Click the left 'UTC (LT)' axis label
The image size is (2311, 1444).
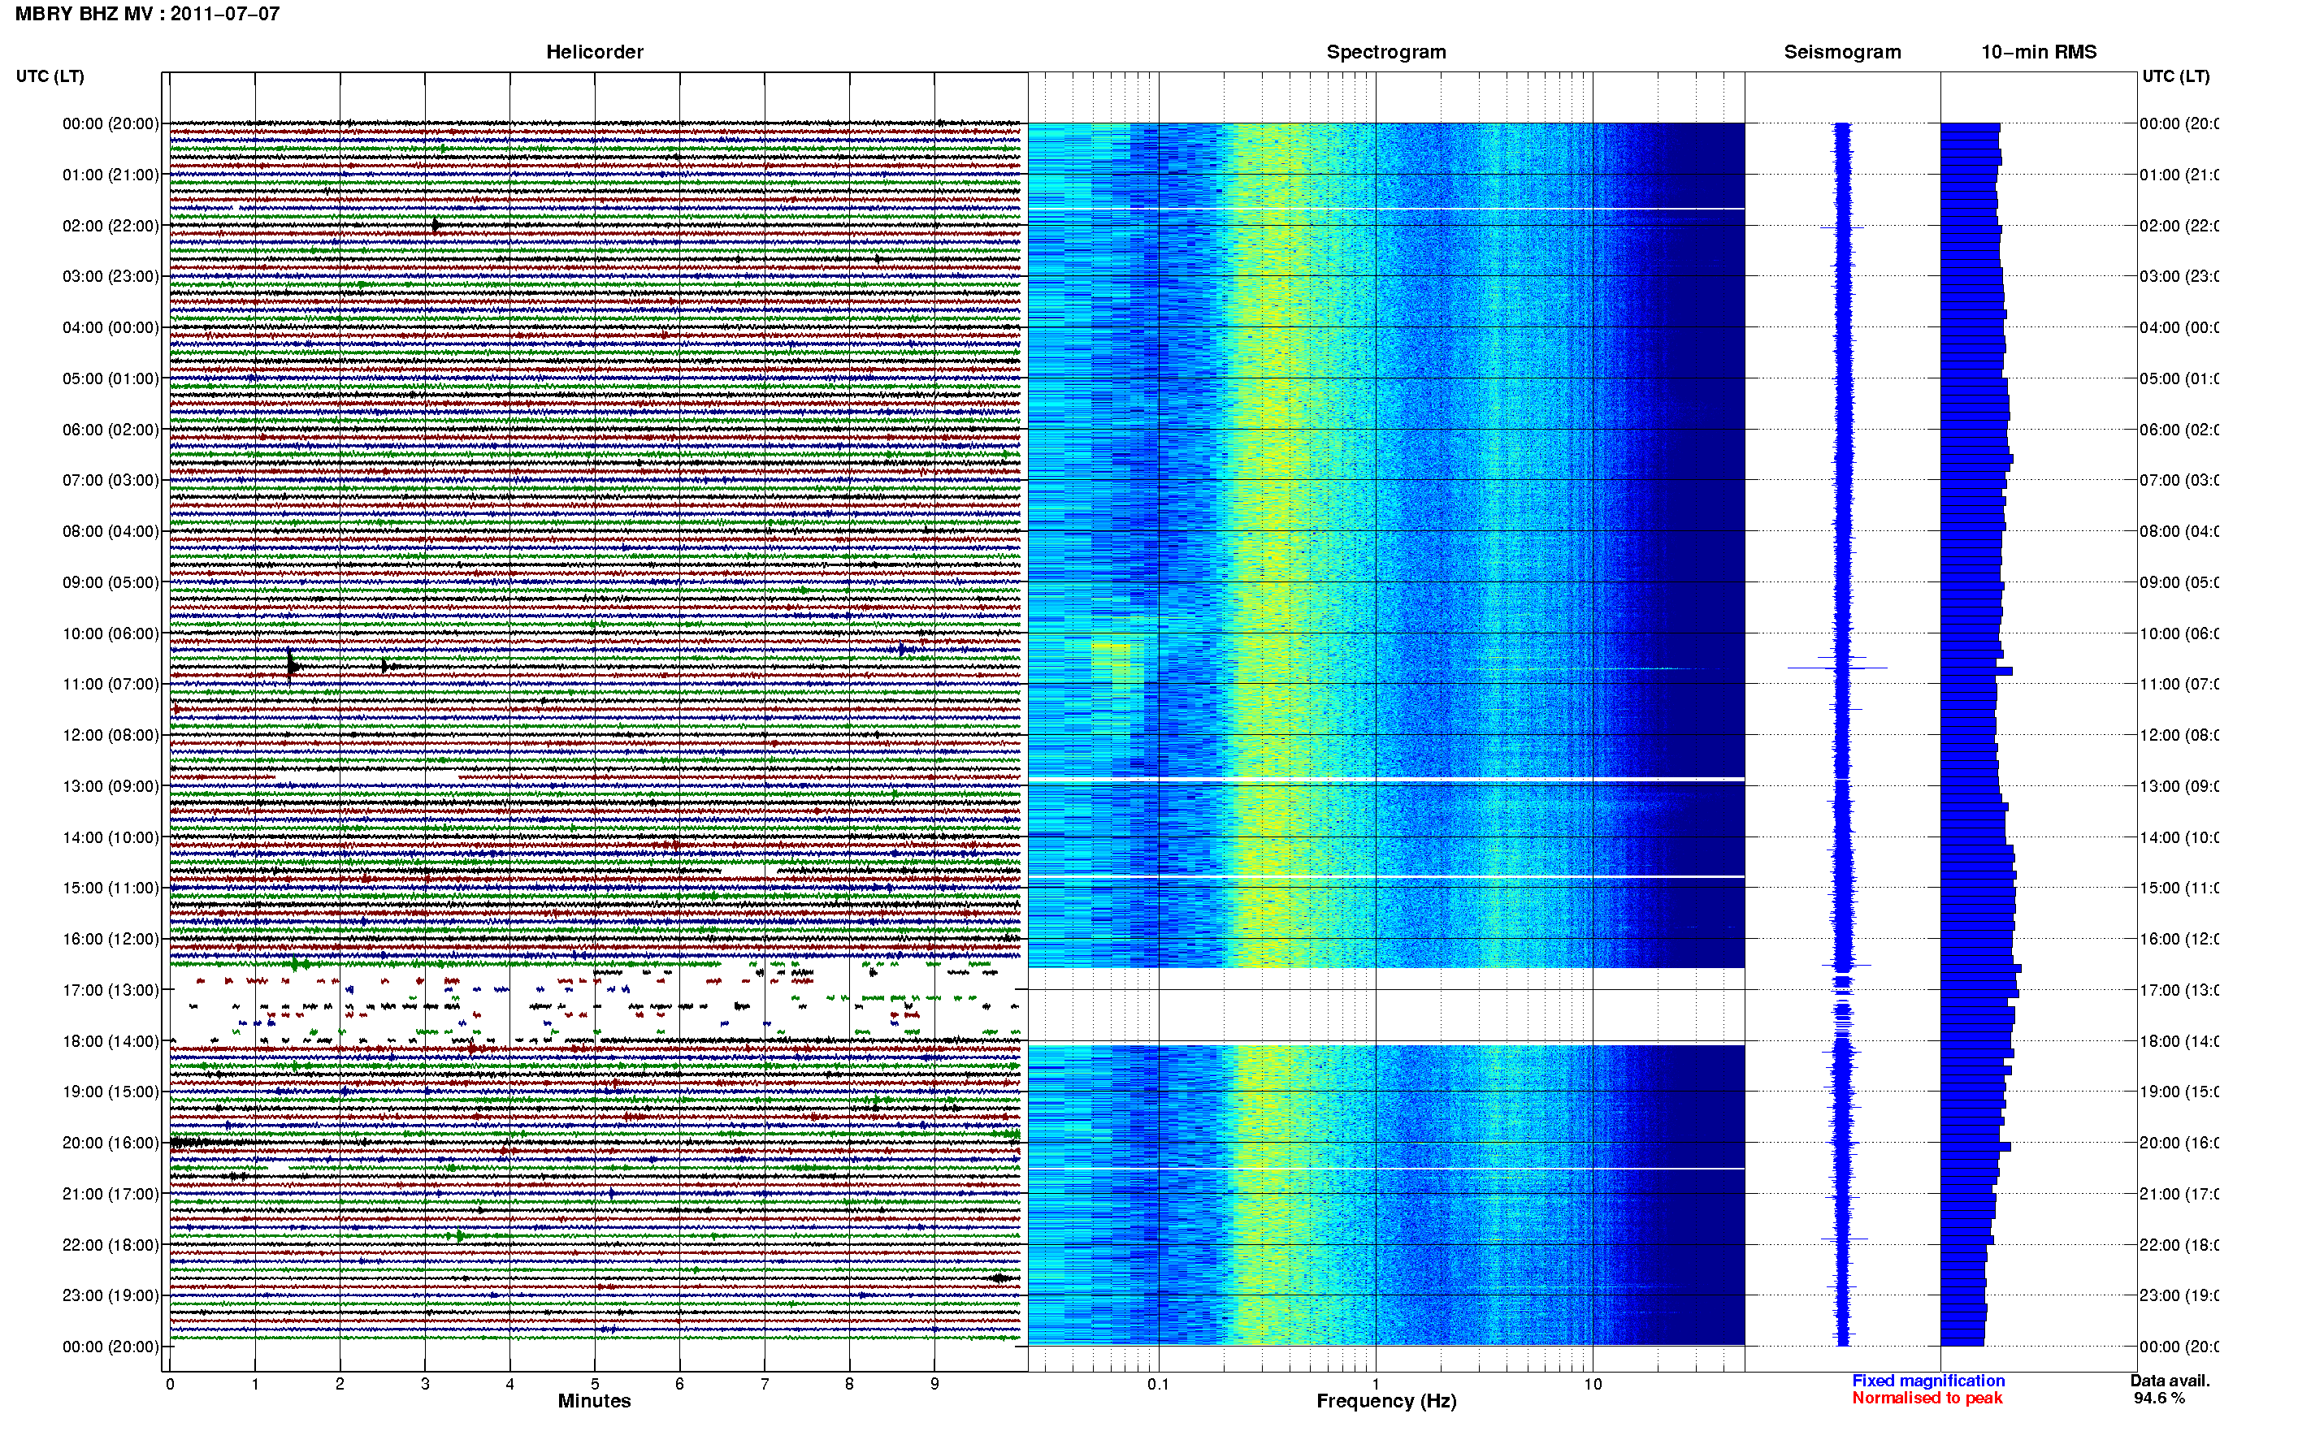(50, 76)
